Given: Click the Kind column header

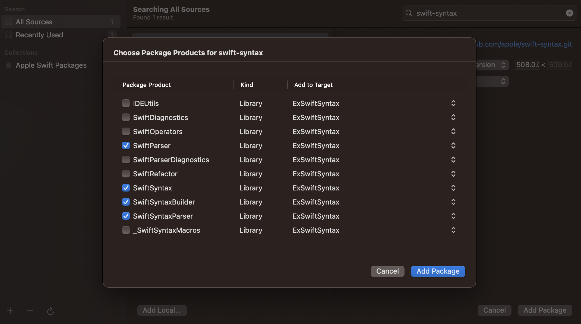Looking at the screenshot, I should [x=247, y=85].
